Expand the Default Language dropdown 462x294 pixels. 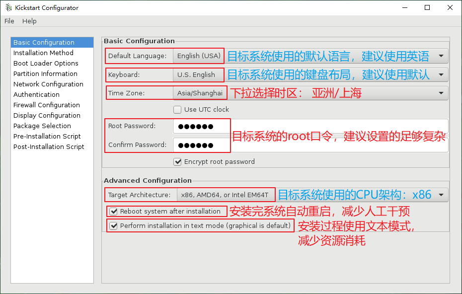(310, 56)
